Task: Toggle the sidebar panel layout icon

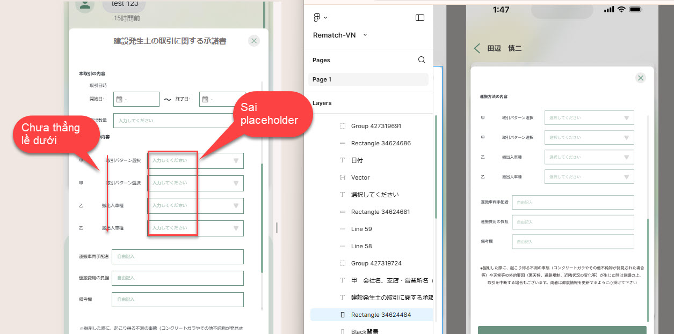Action: coord(420,18)
